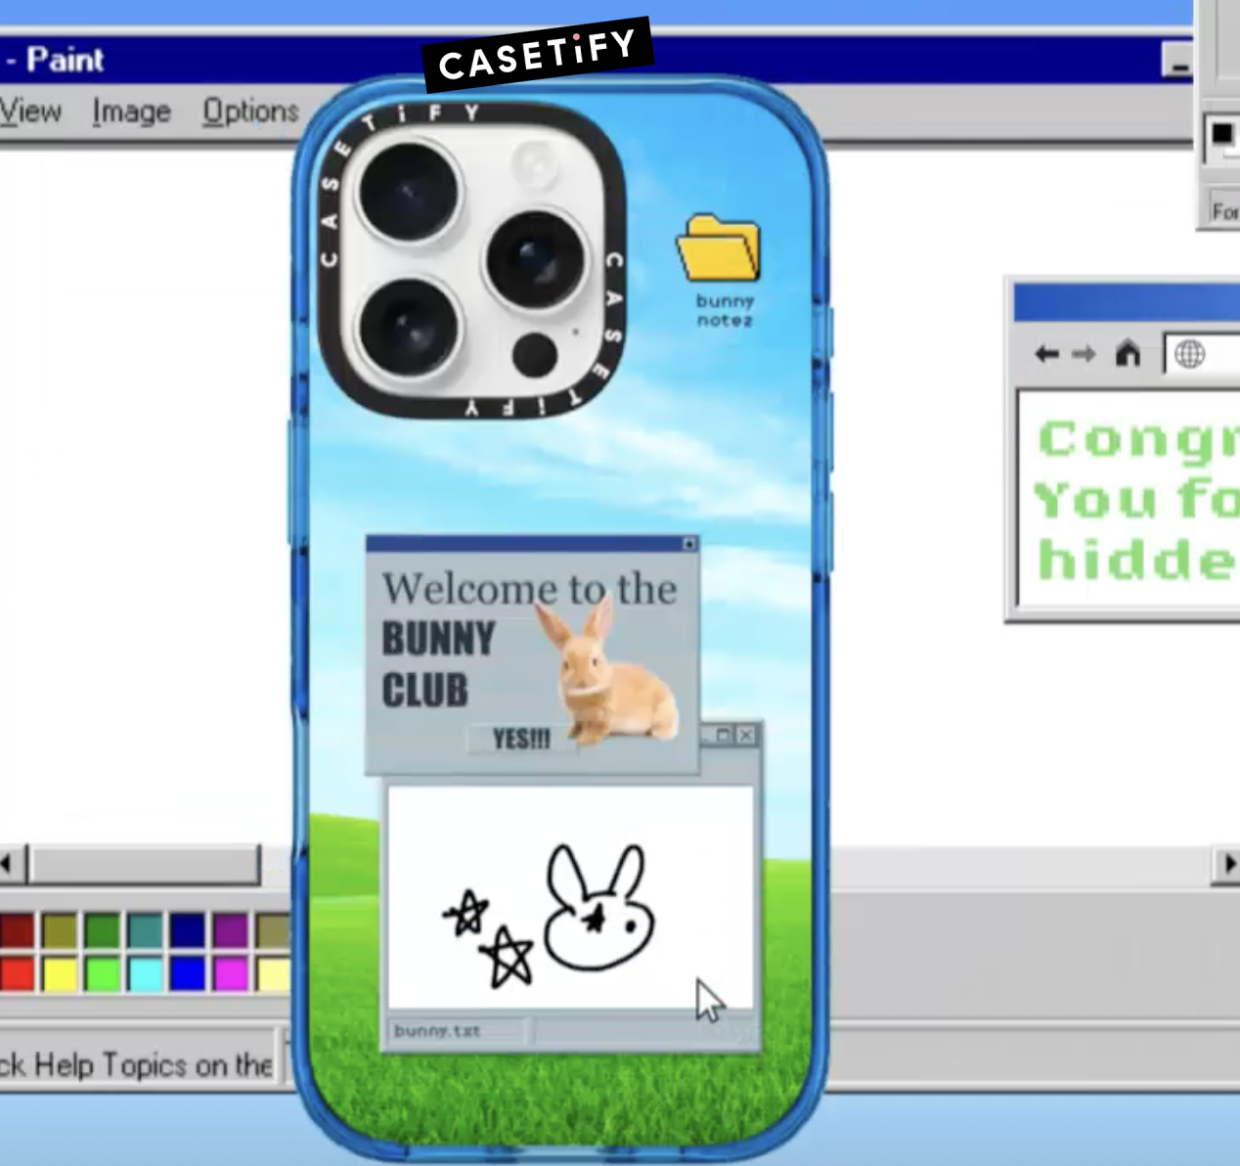Select the dark red color swatch

(x=17, y=930)
